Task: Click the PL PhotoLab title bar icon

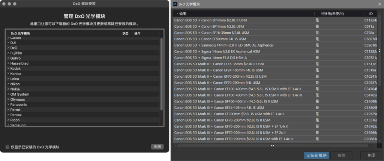Action: click(x=175, y=4)
